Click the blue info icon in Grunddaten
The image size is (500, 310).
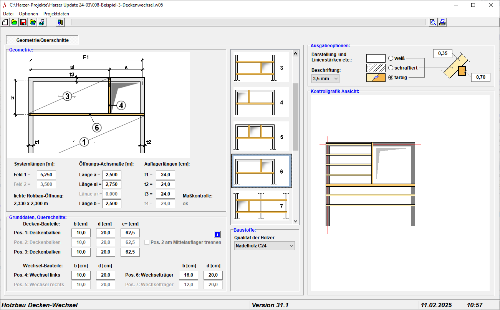pyautogui.click(x=217, y=234)
